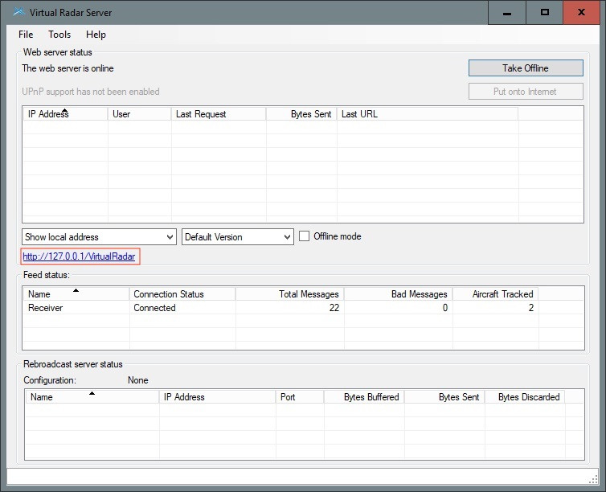
Task: Click the Put onto Internet button
Action: [526, 92]
